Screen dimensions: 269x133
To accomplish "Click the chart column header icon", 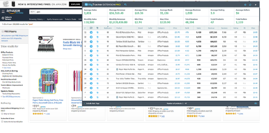I will click(x=91, y=28).
